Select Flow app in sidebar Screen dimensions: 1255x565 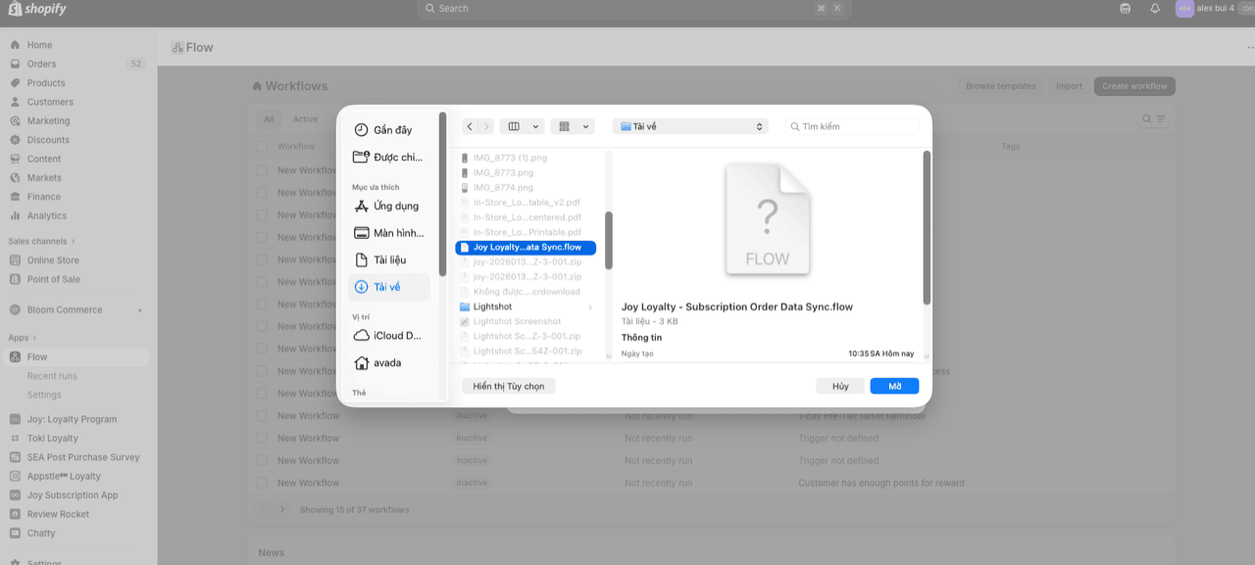[78, 357]
